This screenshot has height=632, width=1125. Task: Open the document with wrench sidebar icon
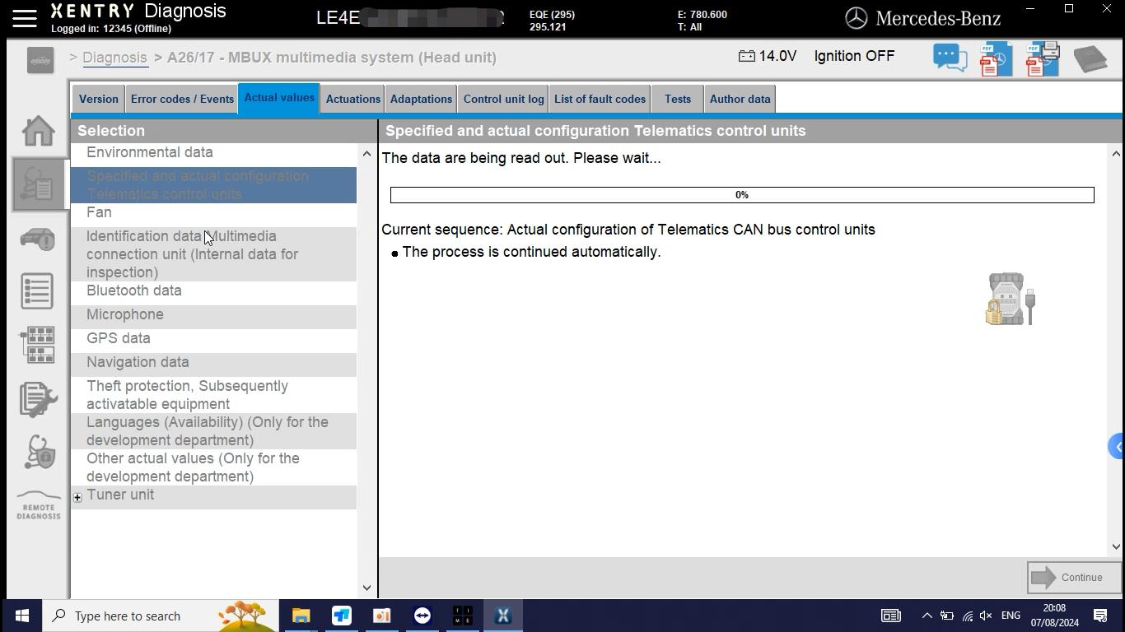coord(38,399)
